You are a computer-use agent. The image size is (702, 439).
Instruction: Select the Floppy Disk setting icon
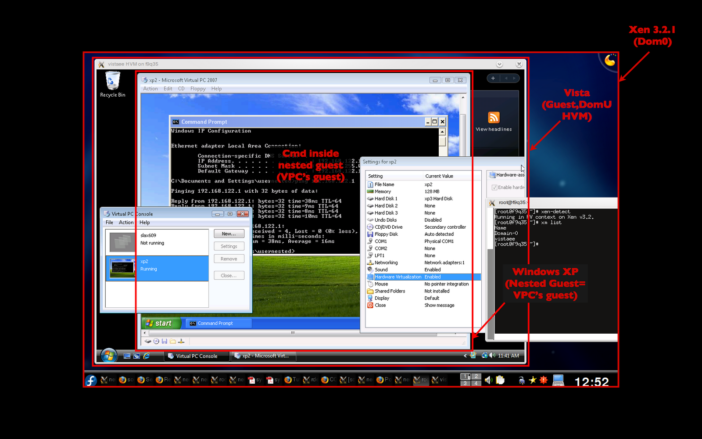[x=370, y=234]
